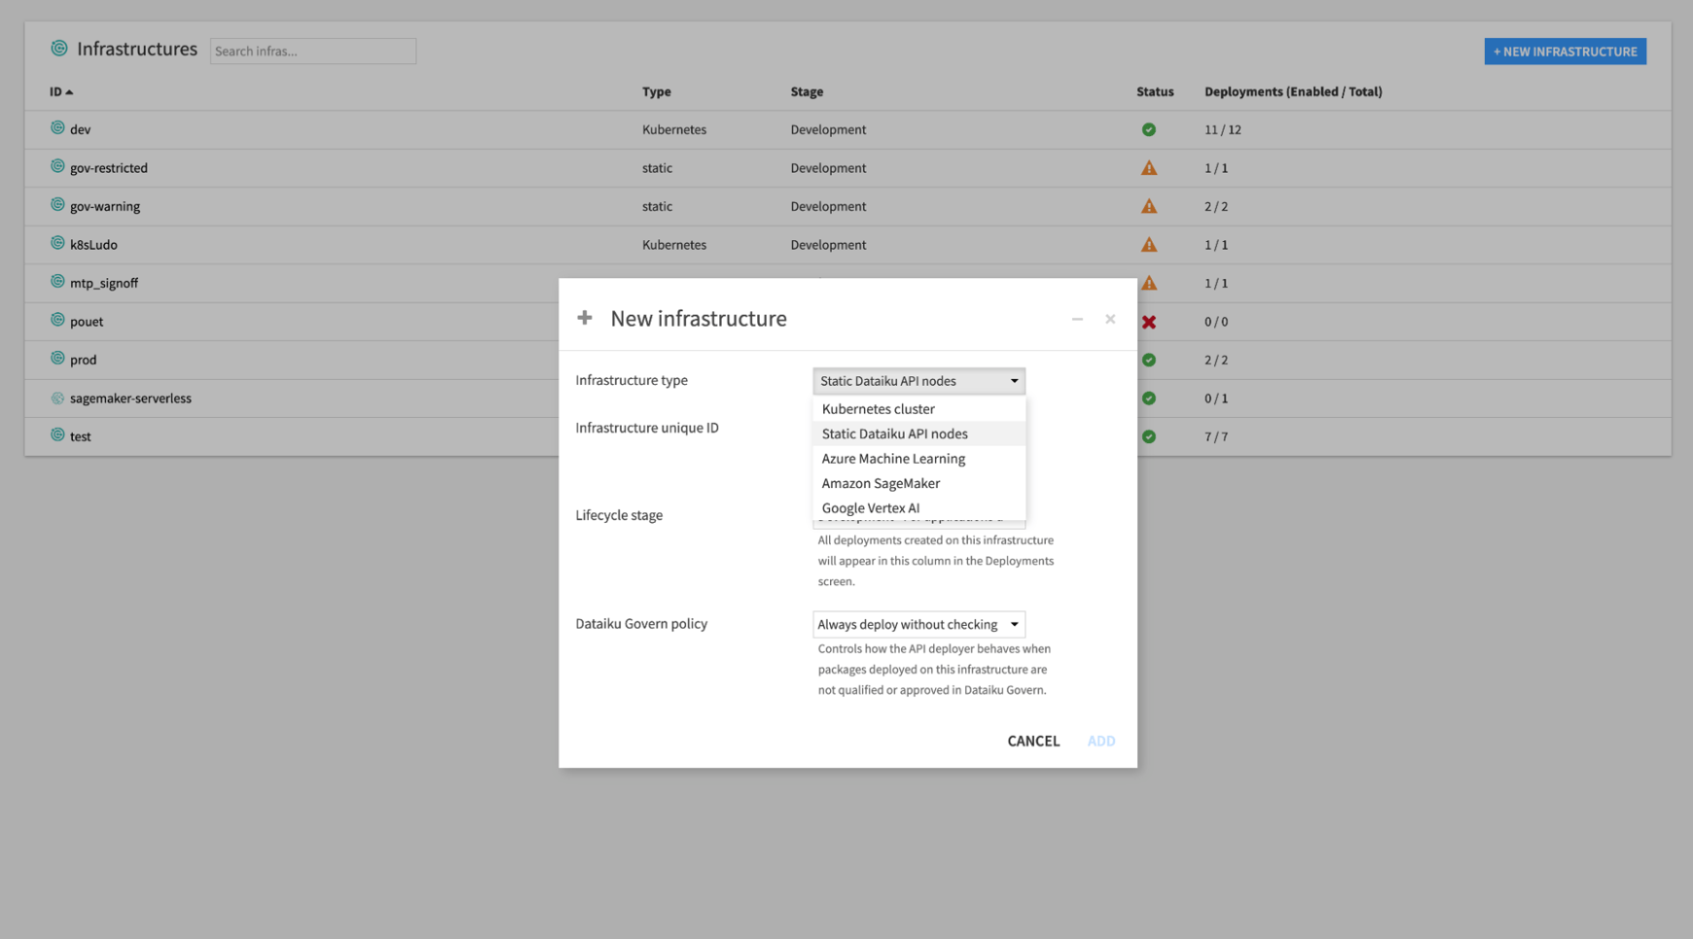The width and height of the screenshot is (1693, 939).
Task: Click the warning triangle on the gov-warning row
Action: [x=1148, y=206]
